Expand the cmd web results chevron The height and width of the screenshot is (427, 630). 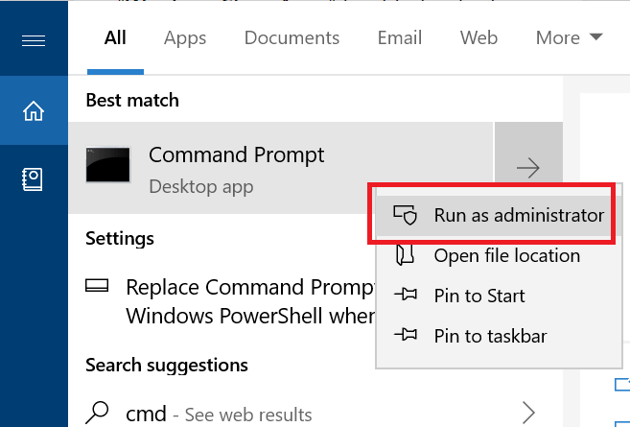[x=528, y=413]
